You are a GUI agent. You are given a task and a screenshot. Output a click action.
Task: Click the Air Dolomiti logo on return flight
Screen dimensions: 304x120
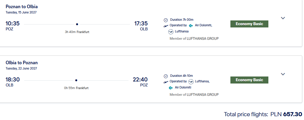171,88
